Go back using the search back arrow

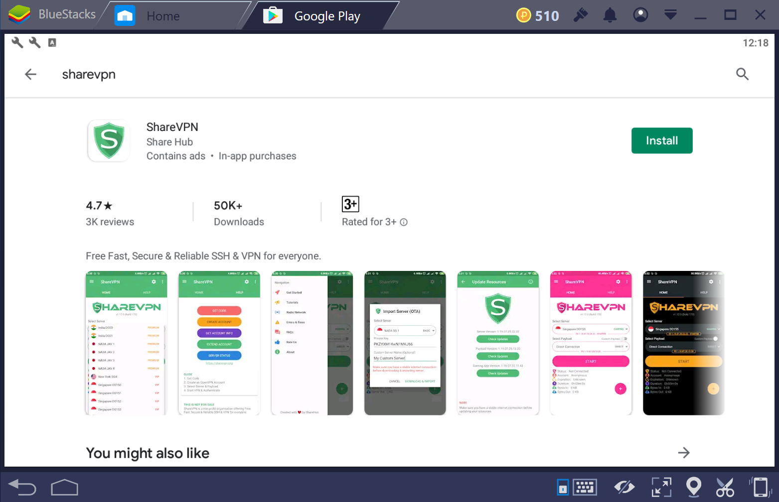[x=30, y=74]
